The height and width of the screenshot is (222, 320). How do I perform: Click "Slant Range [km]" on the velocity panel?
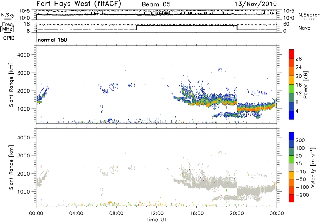[11, 168]
